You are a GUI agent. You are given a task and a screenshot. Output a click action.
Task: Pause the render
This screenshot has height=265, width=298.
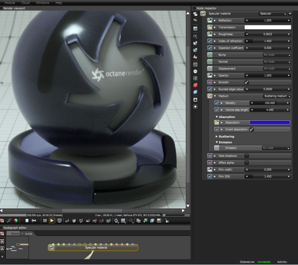pos(45,221)
